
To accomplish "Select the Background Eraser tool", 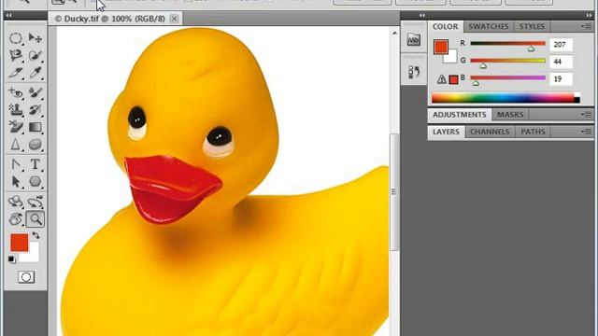I will 16,127.
